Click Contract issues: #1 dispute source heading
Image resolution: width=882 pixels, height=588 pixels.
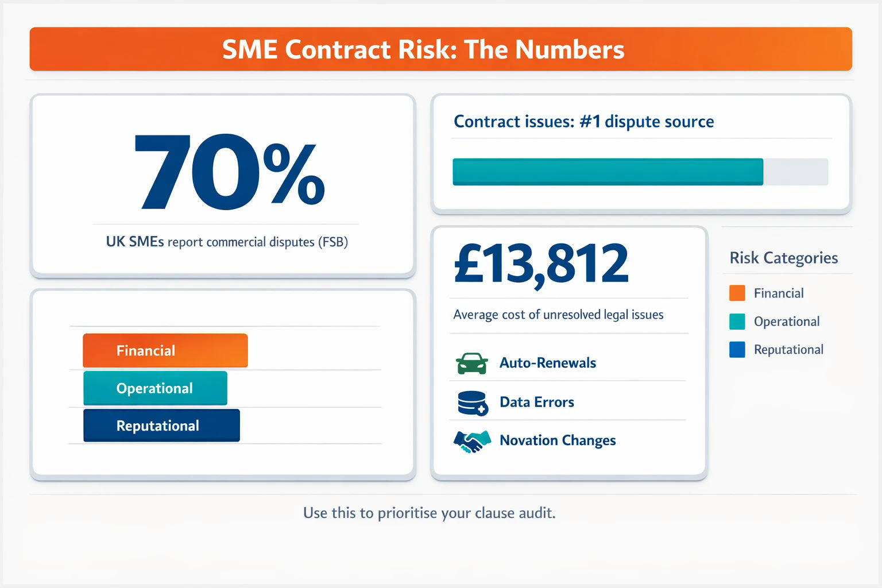tap(584, 122)
